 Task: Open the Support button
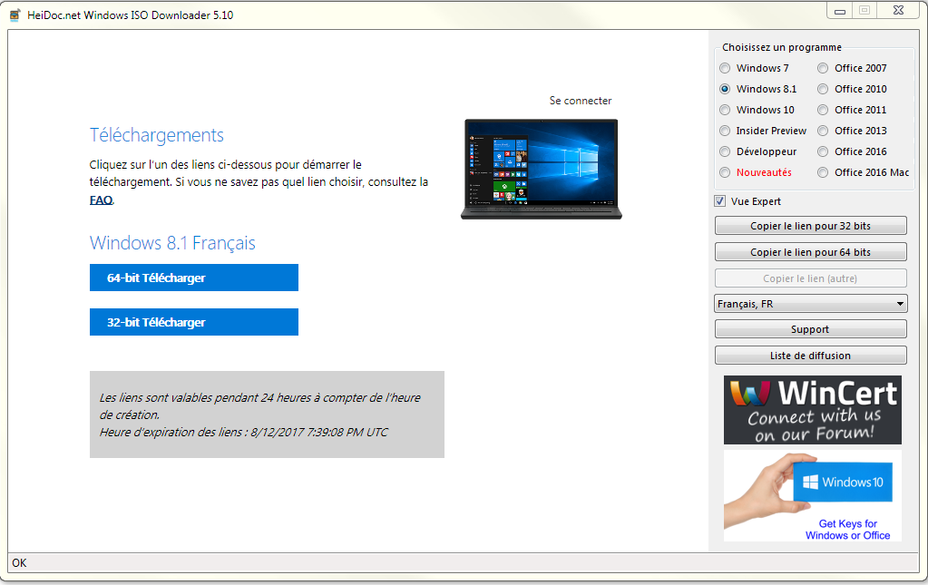pos(810,329)
